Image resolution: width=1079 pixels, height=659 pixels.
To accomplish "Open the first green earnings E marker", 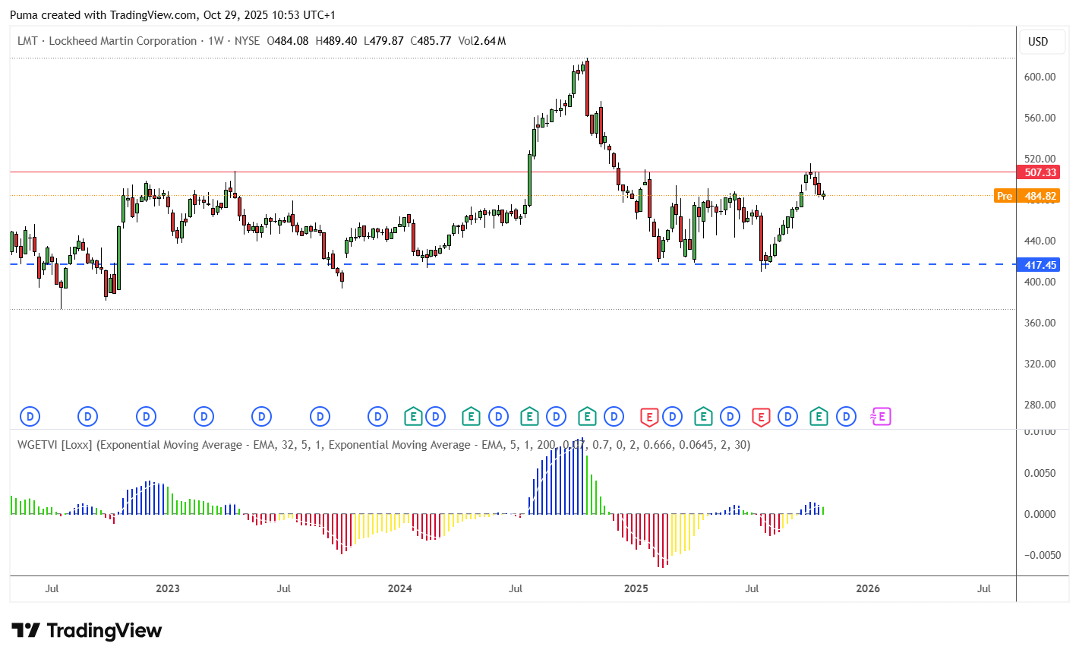I will click(412, 416).
